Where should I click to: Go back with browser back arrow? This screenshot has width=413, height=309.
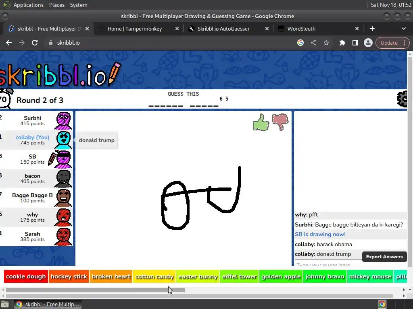pos(9,43)
